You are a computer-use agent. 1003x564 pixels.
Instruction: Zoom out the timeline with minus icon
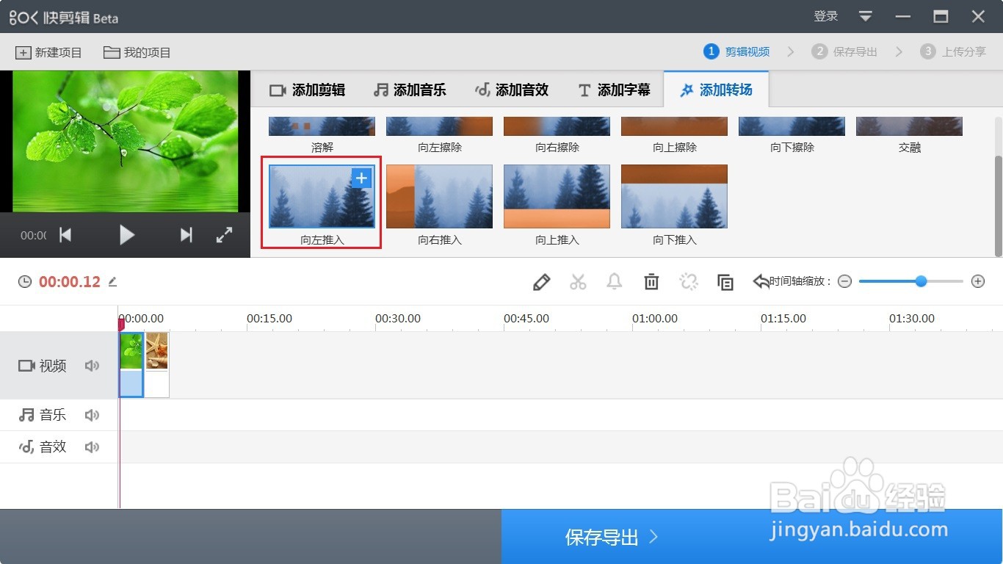(x=844, y=281)
